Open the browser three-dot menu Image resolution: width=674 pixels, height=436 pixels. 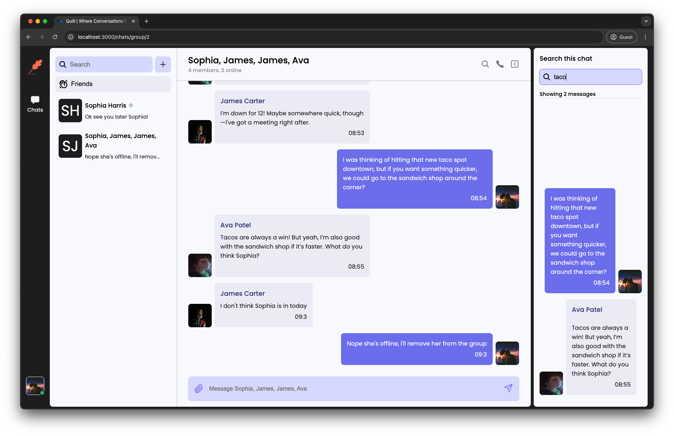[645, 37]
